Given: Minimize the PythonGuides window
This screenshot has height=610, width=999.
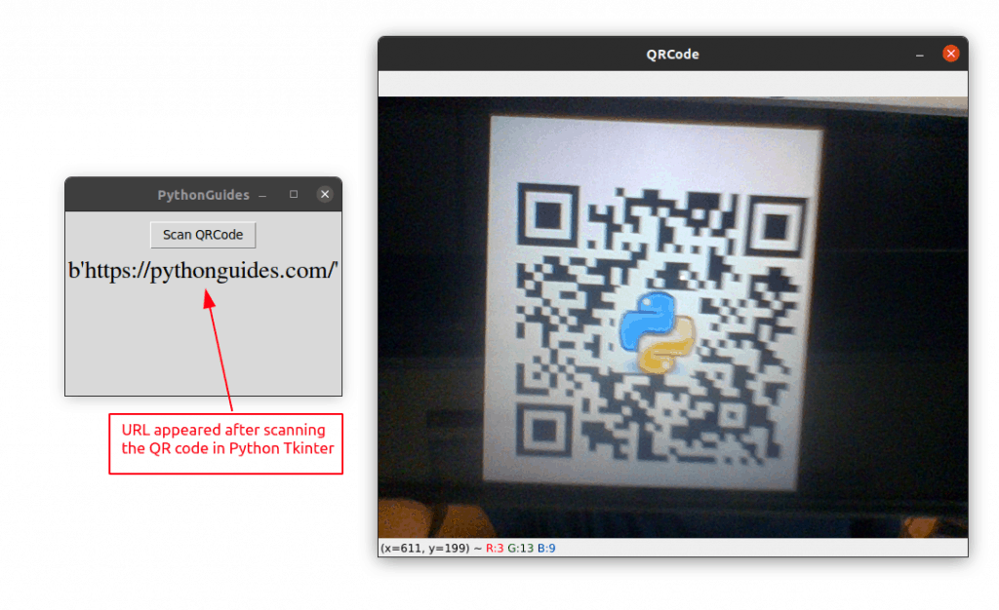Looking at the screenshot, I should point(262,196).
